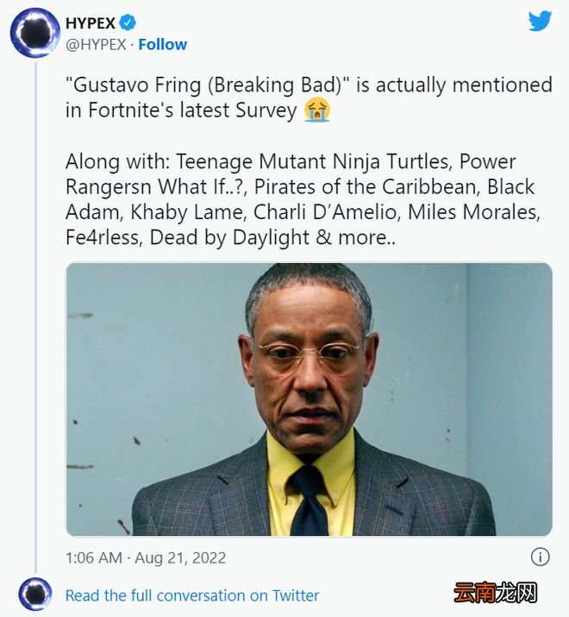Screen dimensions: 569x617
Task: Click HYPEX's profile avatar at the top
Action: click(35, 33)
